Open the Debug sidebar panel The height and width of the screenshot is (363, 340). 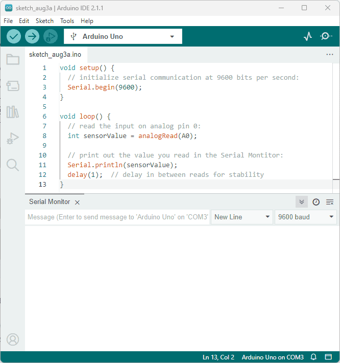(13, 138)
